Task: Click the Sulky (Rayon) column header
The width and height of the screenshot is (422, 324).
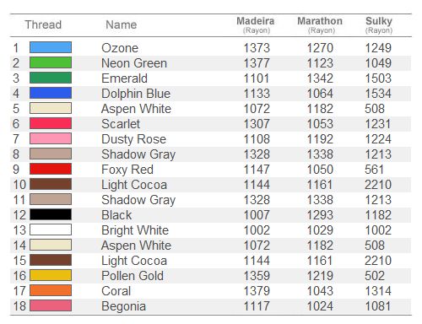Action: tap(379, 24)
